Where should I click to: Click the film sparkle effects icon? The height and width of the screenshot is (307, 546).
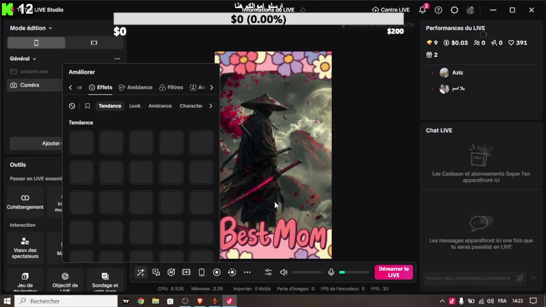coord(186,272)
